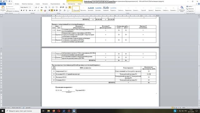Open Table Tools Layout tab
Image resolution: width=200 pixels, height=113 pixels.
tap(79, 4)
